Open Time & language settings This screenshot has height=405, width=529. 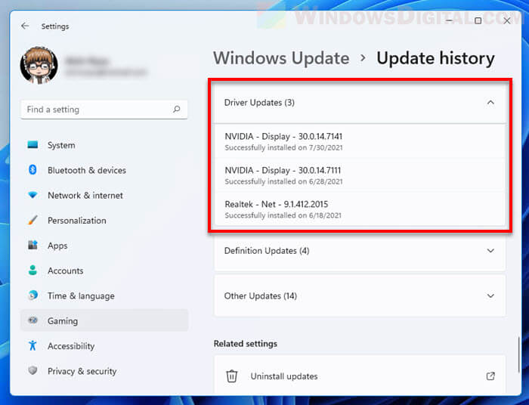(x=104, y=295)
